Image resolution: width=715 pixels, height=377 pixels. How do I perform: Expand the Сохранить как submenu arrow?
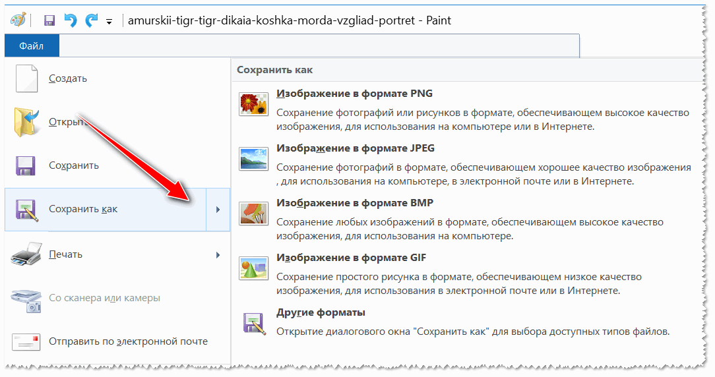pos(218,209)
